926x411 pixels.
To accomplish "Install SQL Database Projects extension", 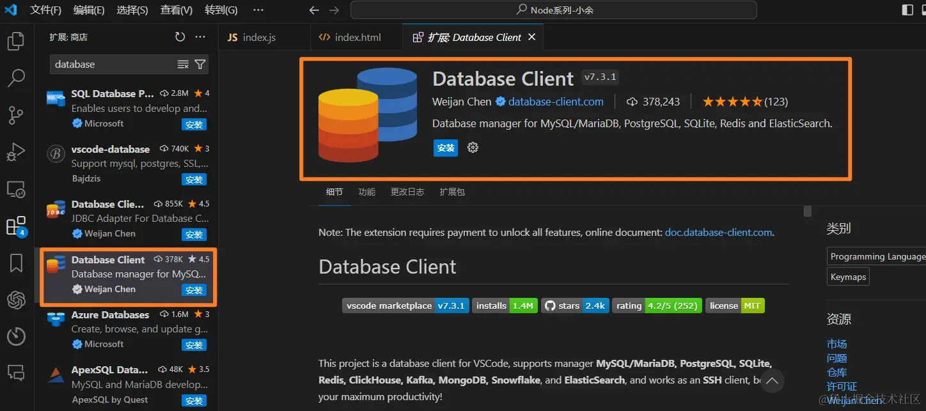I will tap(194, 125).
